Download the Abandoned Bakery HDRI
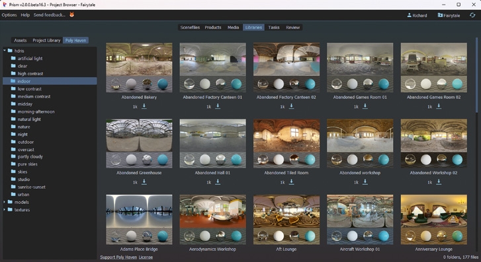Screen dimensions: 481x262 click(144, 106)
